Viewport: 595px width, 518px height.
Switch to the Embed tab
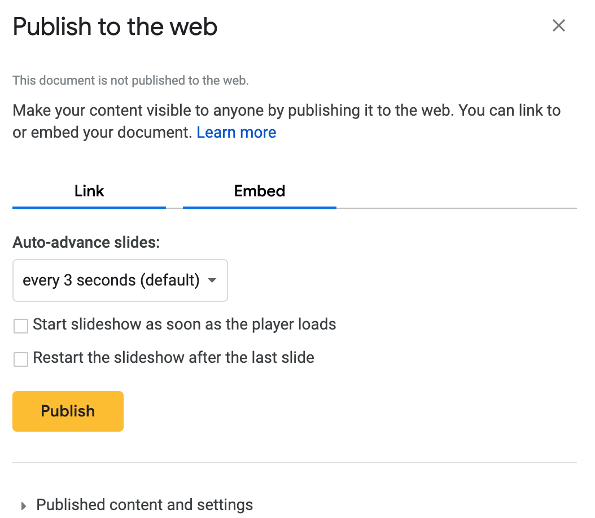(260, 191)
